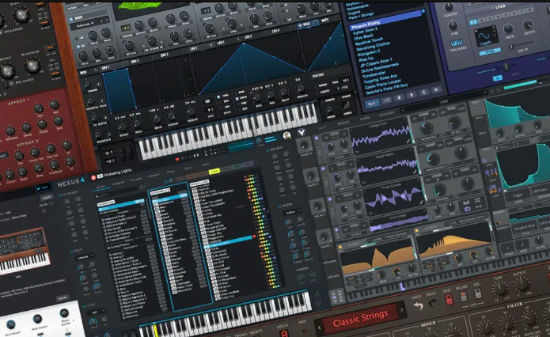
Task: Click the DELAY slider in LFO panel
Action: (522, 46)
